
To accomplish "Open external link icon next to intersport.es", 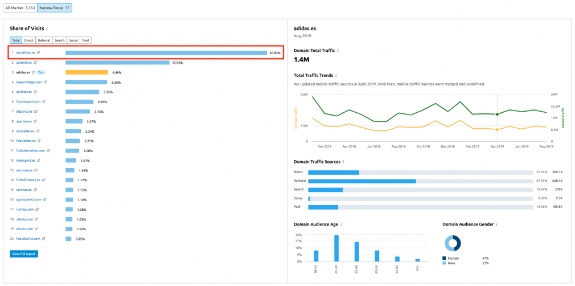I will (39, 161).
